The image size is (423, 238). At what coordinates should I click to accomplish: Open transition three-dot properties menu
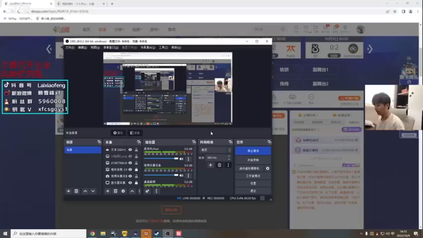(228, 165)
